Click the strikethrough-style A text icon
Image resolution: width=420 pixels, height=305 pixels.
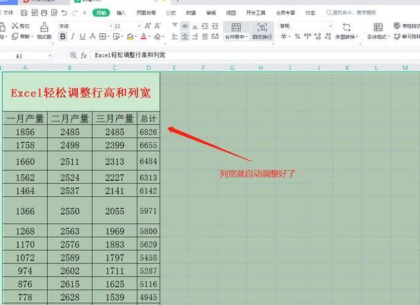(93, 36)
